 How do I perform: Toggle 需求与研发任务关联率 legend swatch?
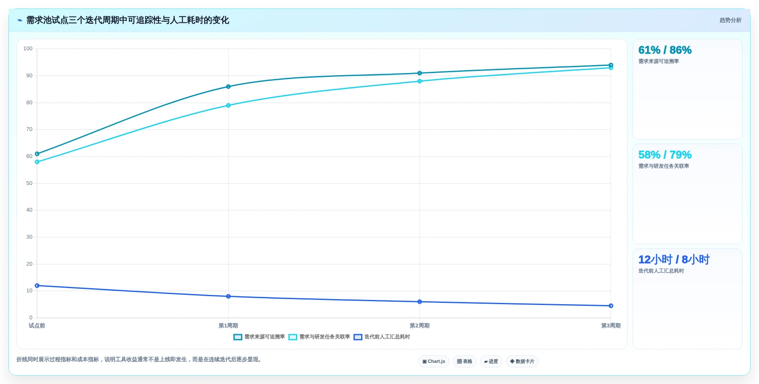[293, 337]
